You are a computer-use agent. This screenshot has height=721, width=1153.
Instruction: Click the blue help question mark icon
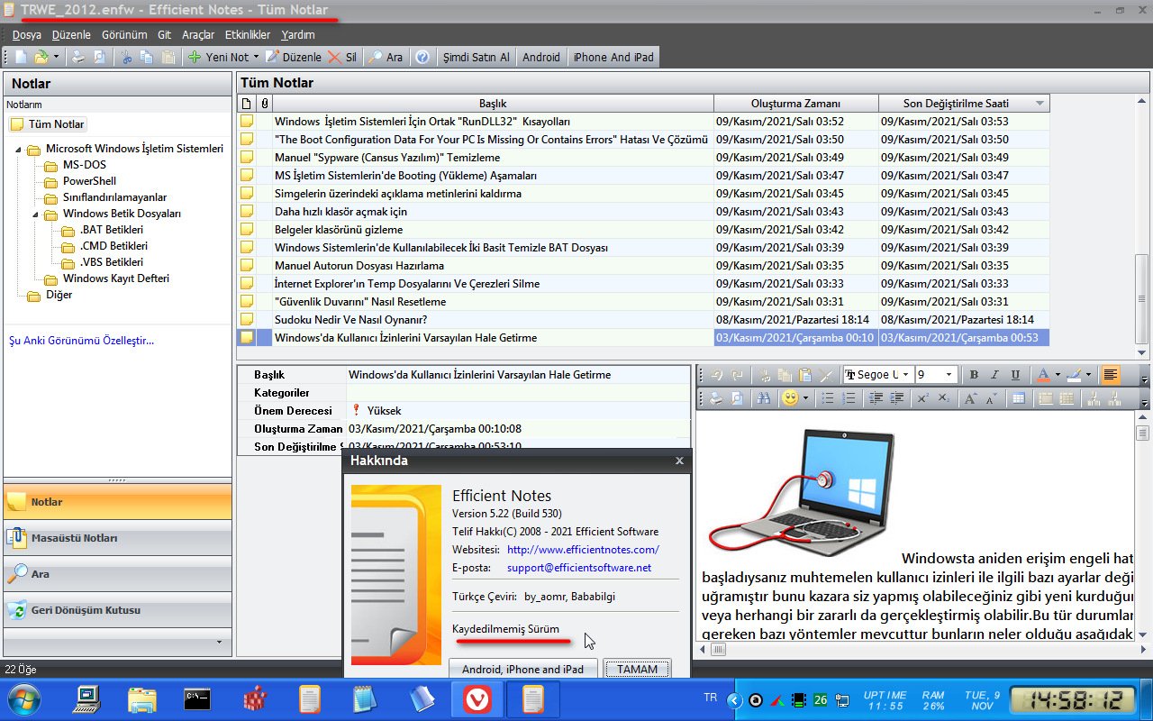tap(422, 57)
